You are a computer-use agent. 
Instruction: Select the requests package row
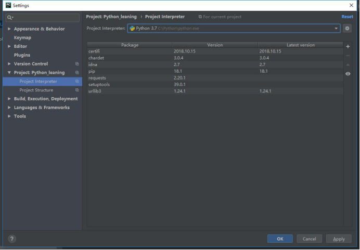[215, 78]
